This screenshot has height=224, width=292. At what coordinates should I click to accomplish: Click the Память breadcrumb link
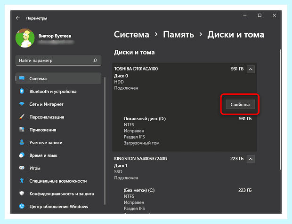[178, 34]
